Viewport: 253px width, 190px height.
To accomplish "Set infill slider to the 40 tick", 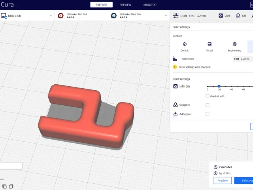I will click(x=232, y=86).
